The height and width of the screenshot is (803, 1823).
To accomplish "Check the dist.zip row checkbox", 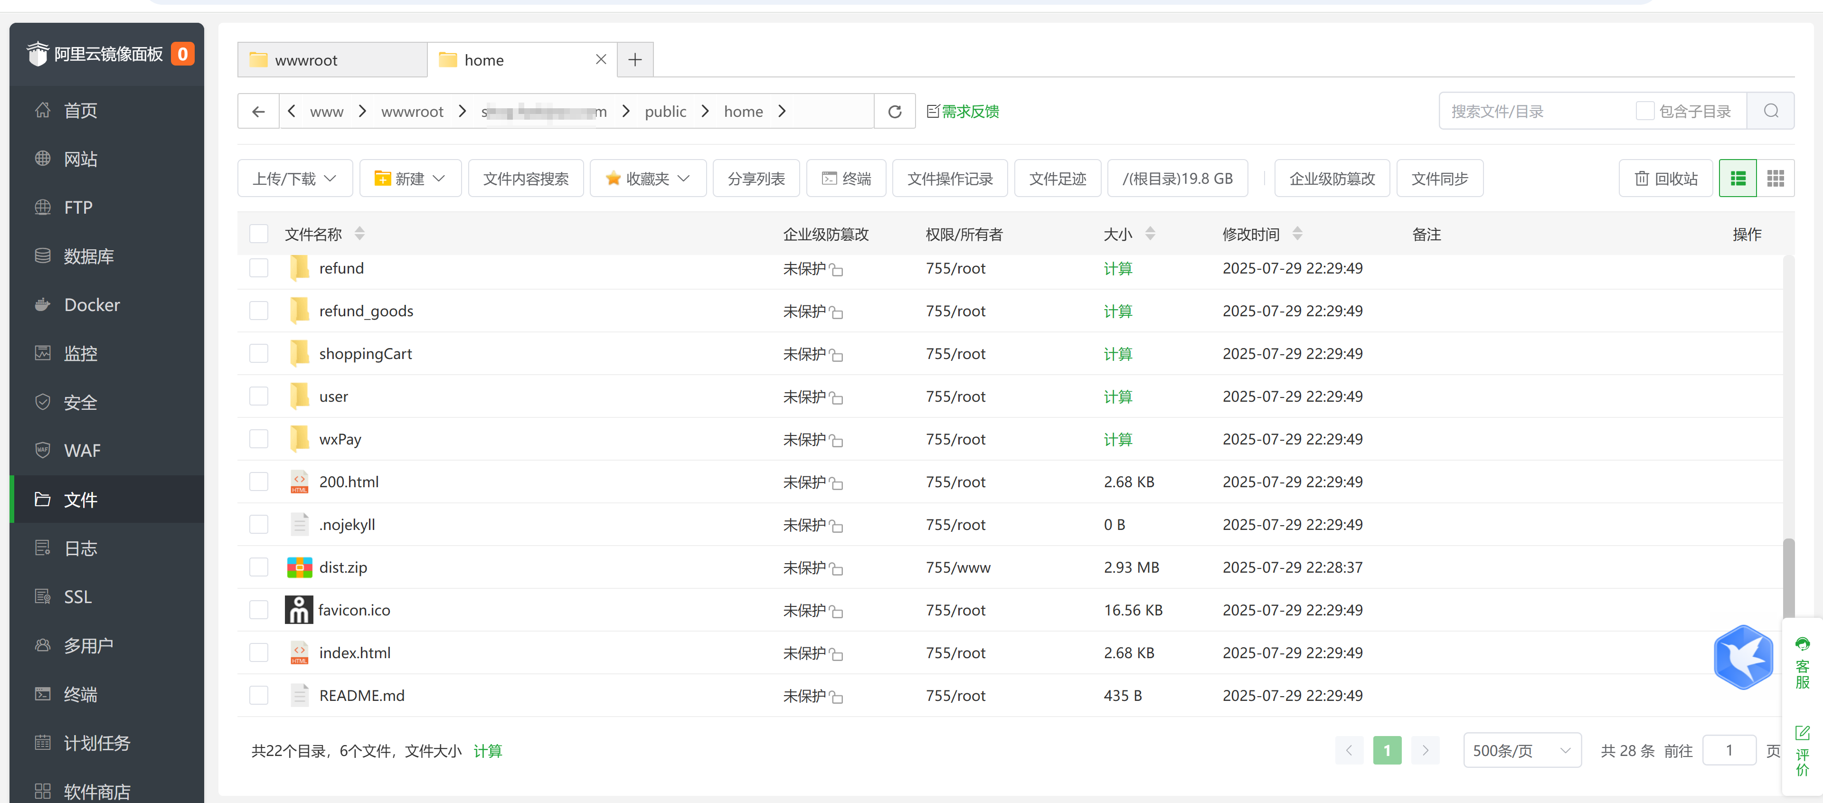I will [x=258, y=567].
